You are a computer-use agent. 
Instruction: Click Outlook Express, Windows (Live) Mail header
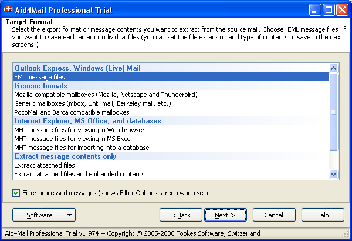click(171, 68)
